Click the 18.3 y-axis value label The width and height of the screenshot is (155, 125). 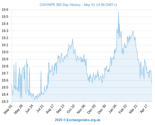click(x=5, y=102)
